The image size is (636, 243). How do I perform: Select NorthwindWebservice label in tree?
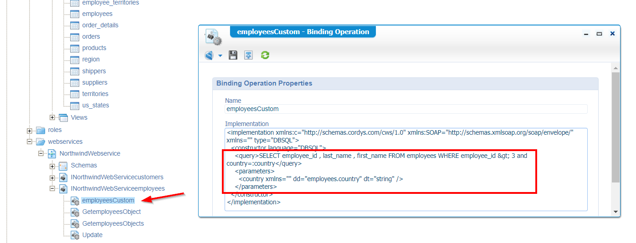[x=90, y=153]
